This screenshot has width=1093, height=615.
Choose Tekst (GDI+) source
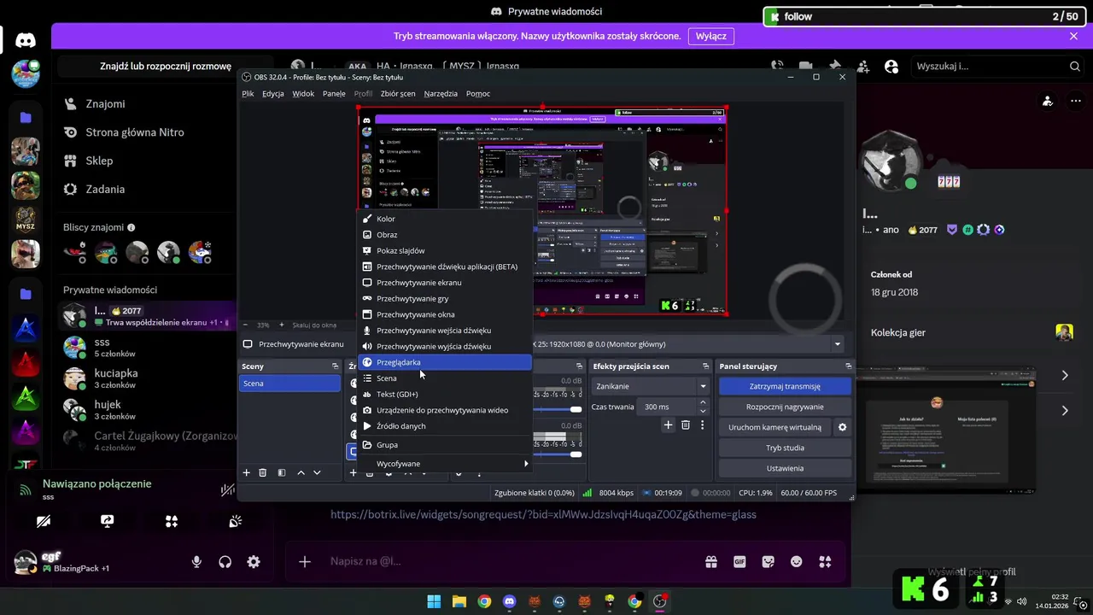click(x=444, y=394)
